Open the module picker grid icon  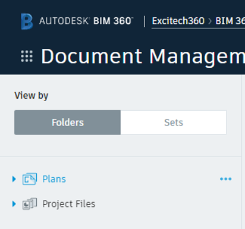click(x=27, y=57)
